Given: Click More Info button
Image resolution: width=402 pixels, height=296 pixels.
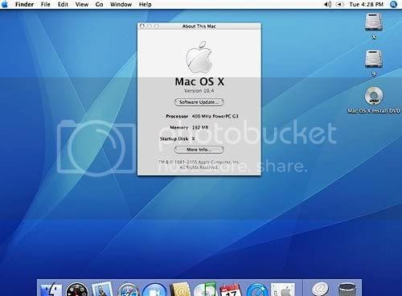Looking at the screenshot, I should click(x=199, y=150).
